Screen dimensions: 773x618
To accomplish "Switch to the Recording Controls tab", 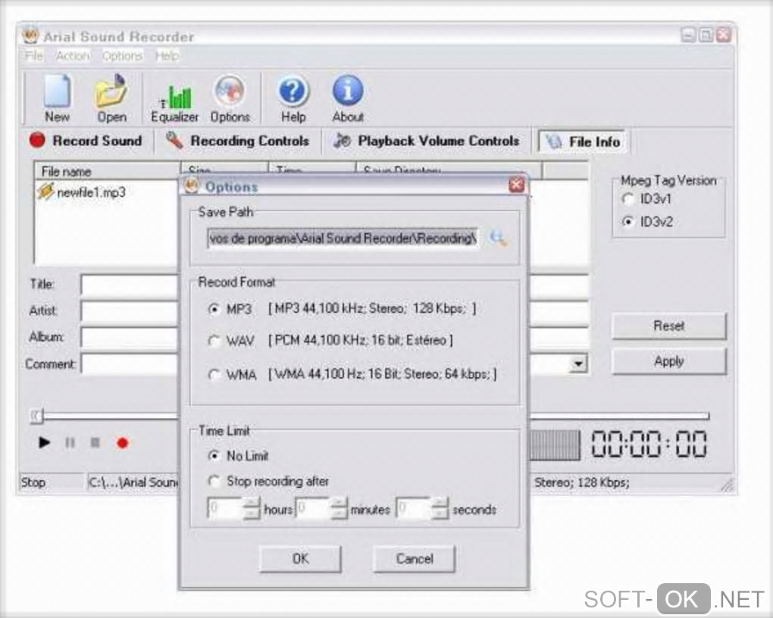I will [x=238, y=141].
